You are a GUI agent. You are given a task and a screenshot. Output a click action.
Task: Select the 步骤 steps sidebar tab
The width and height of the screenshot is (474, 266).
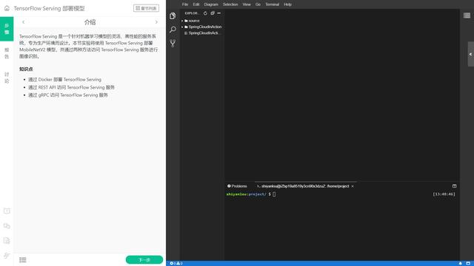pyautogui.click(x=7, y=29)
